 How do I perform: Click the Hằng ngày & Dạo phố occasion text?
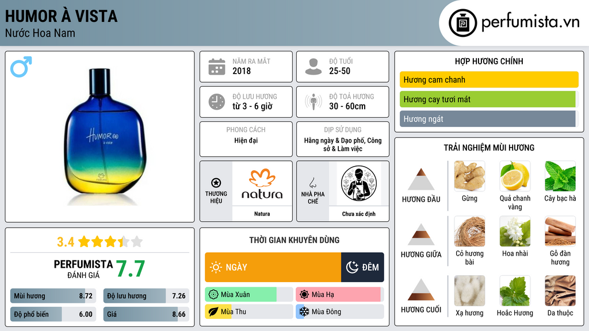[x=343, y=144]
